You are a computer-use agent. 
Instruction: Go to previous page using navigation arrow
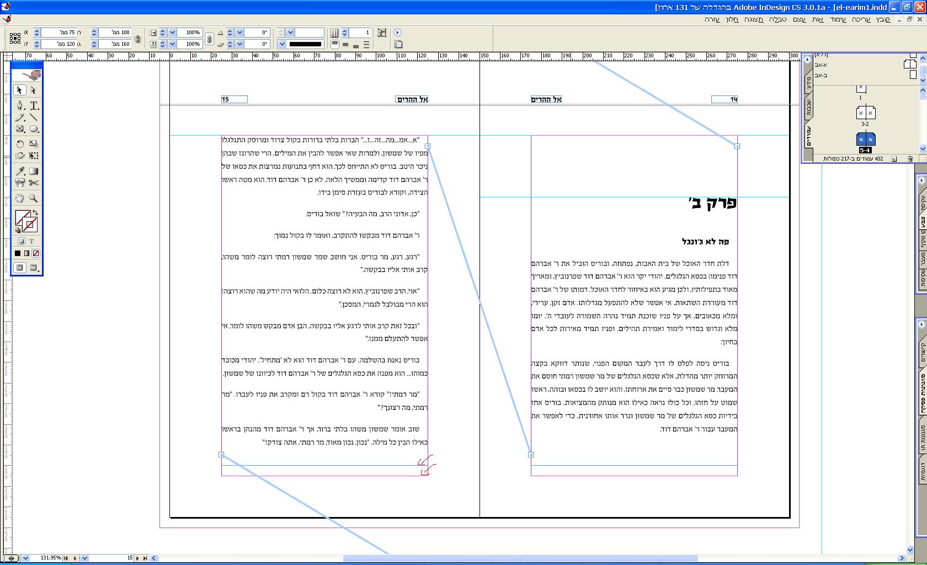[x=75, y=558]
